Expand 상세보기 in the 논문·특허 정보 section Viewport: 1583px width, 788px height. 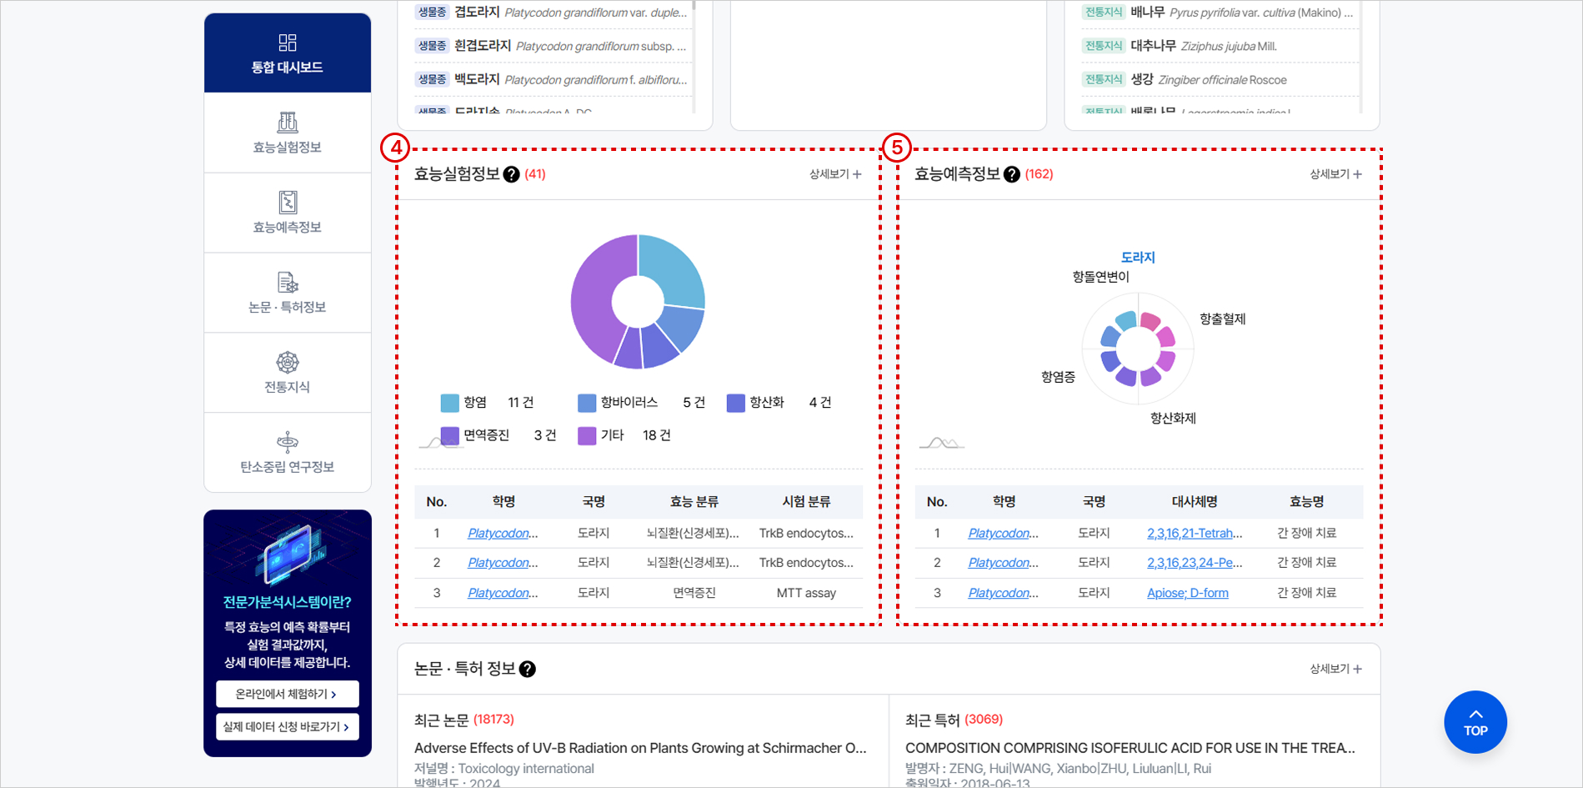1333,669
